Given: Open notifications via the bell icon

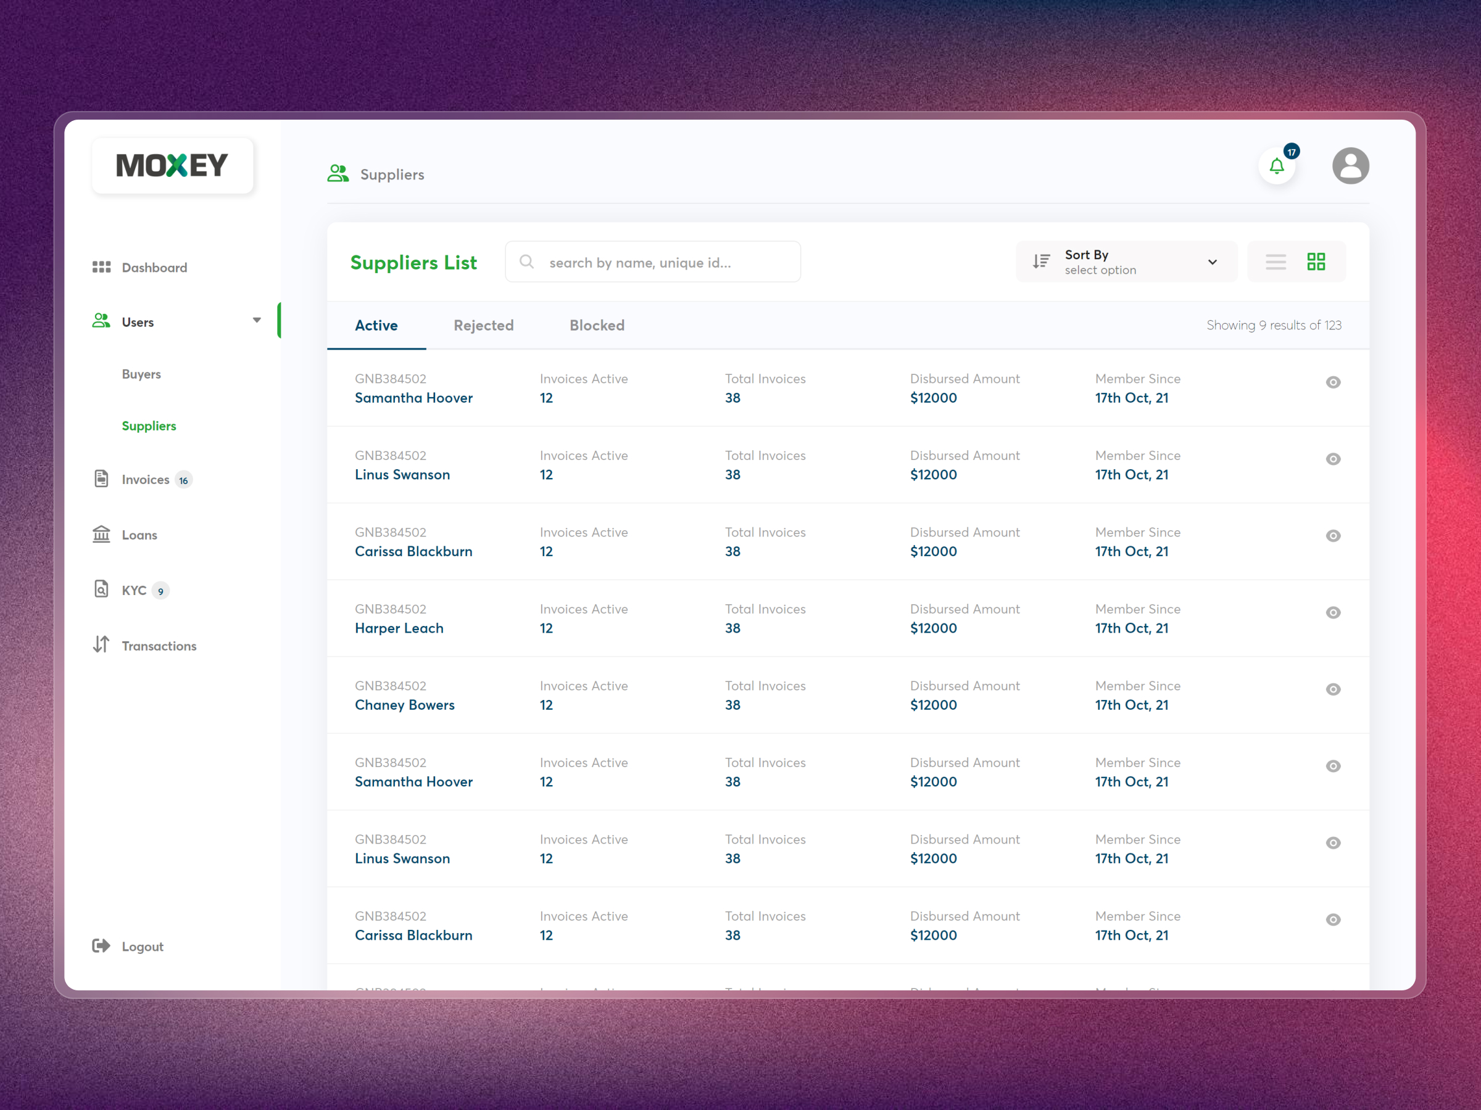Looking at the screenshot, I should [1276, 166].
